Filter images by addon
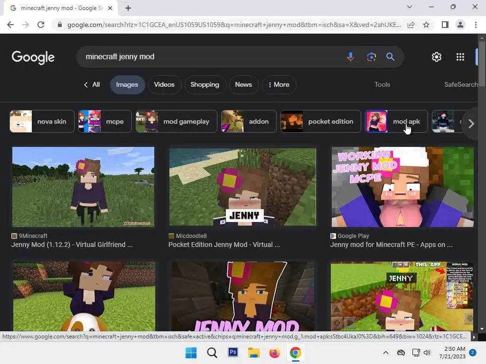Image resolution: width=486 pixels, height=364 pixels. click(249, 121)
